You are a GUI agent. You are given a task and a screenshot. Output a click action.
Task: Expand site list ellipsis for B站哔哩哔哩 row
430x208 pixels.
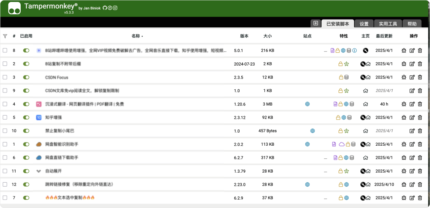pos(326,50)
